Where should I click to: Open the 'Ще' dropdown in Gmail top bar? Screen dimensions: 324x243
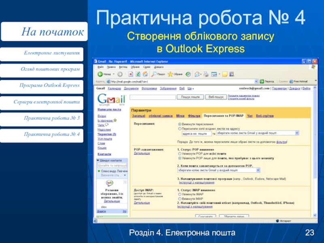pos(190,88)
